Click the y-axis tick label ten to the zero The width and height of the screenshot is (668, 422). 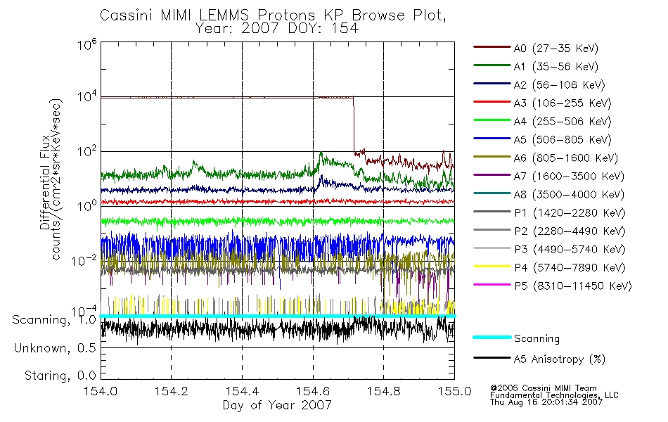tap(87, 205)
